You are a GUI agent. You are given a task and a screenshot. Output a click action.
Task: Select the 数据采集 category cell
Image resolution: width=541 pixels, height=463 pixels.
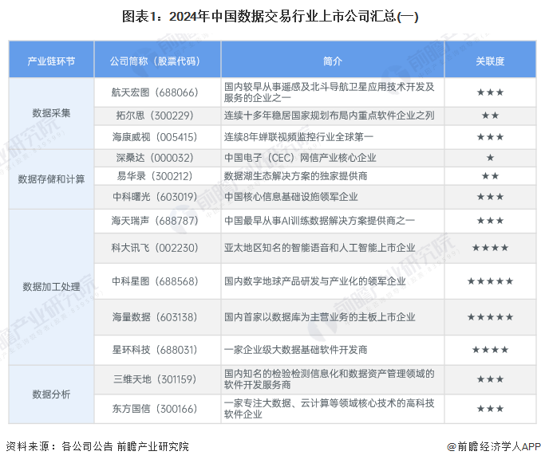[51, 113]
